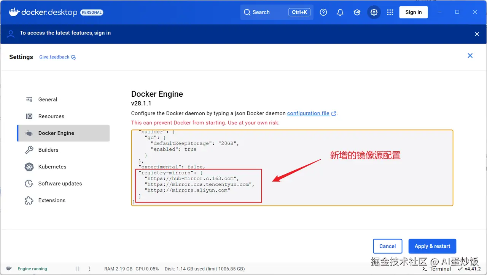
Task: Click the Docker Desktop whale logo
Action: click(14, 12)
